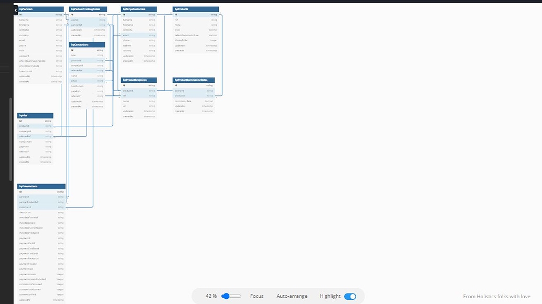Click the Auto-arrange button
This screenshot has height=304, width=542.
click(292, 296)
